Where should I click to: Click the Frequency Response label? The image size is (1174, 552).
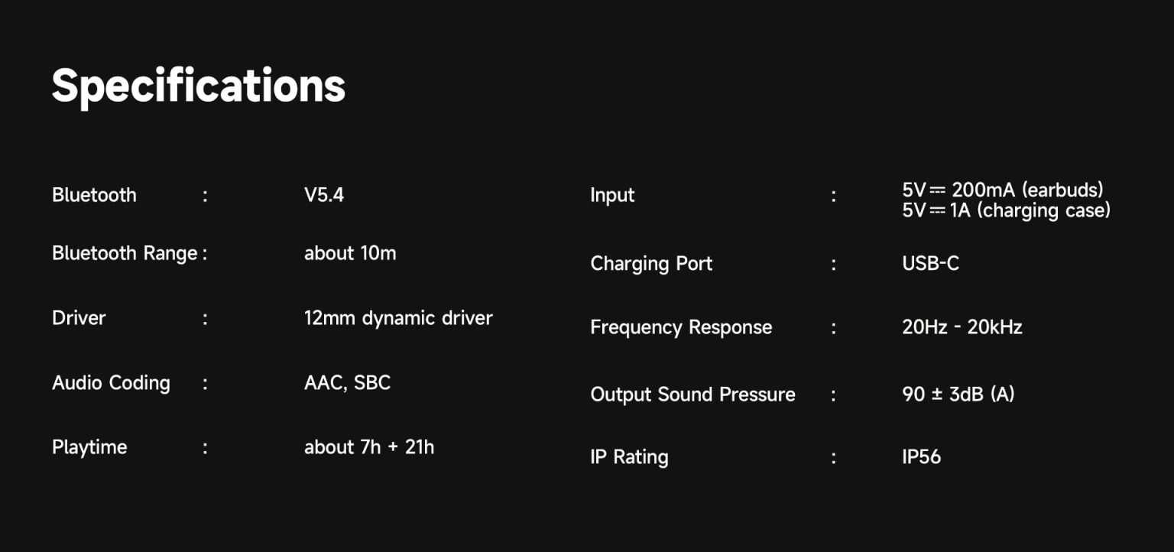(681, 327)
